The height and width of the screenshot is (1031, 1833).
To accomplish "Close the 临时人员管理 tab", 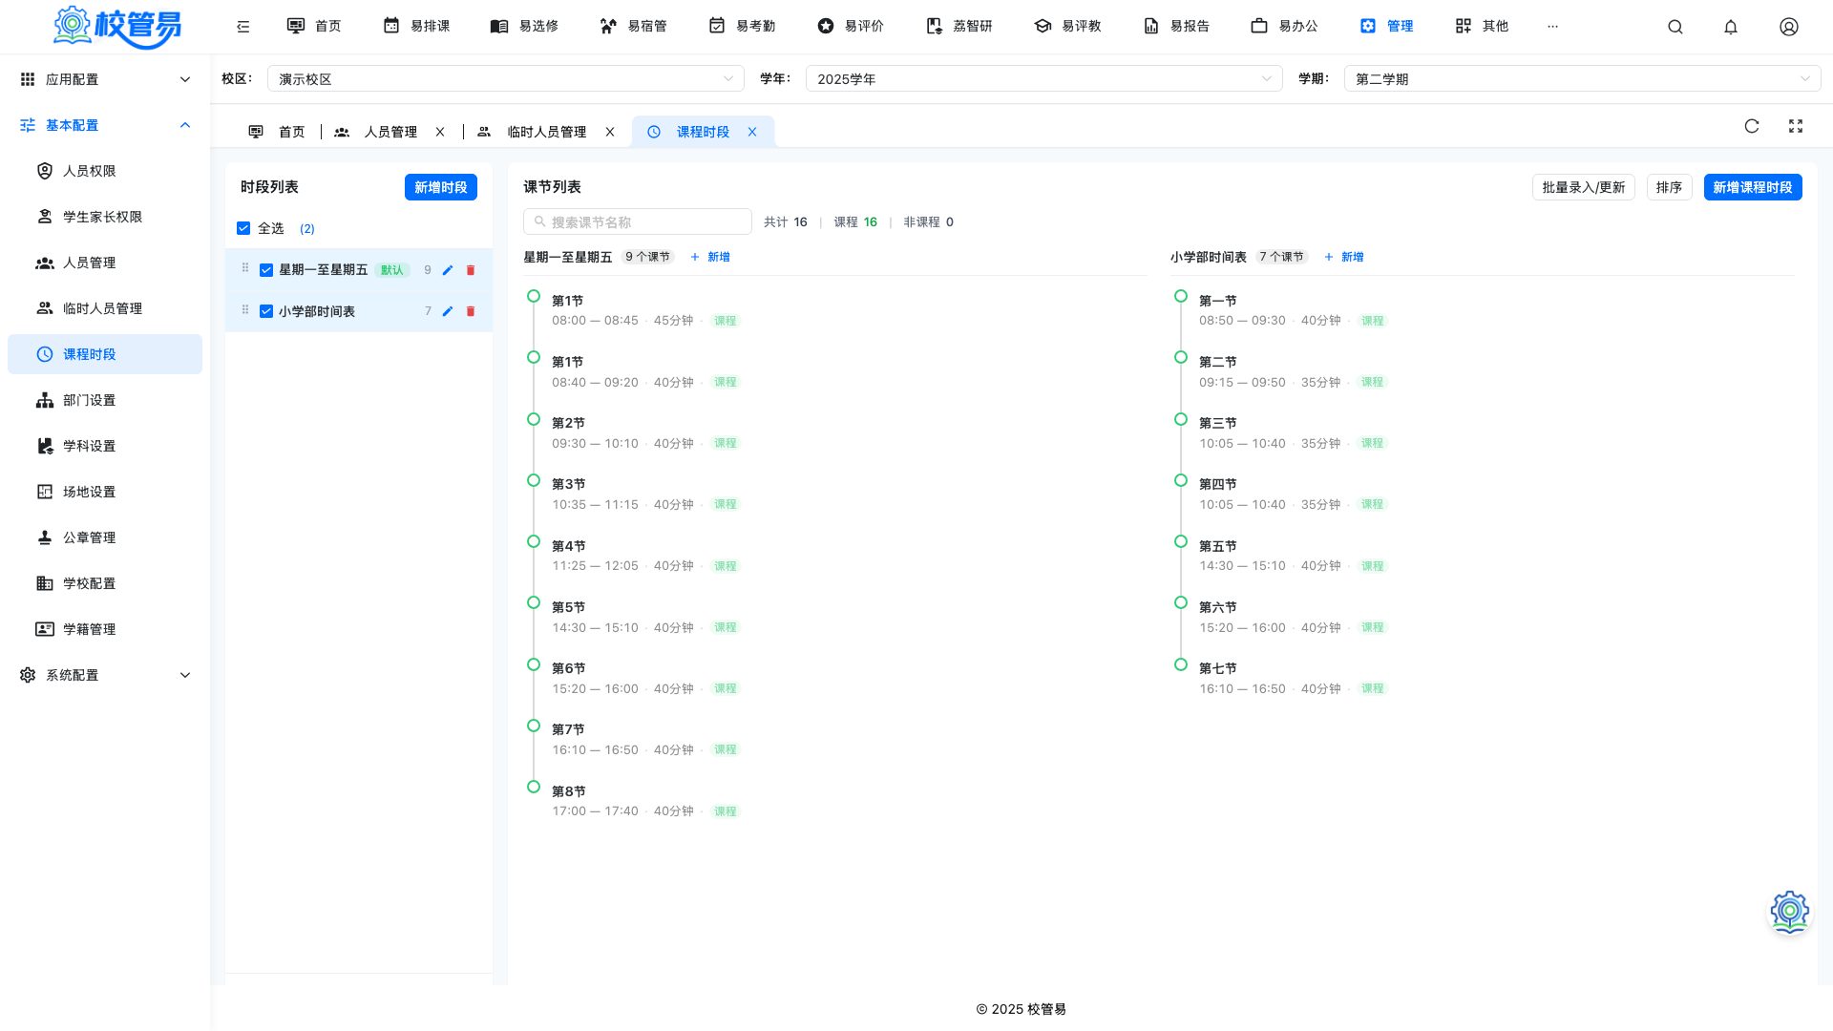I will click(610, 132).
